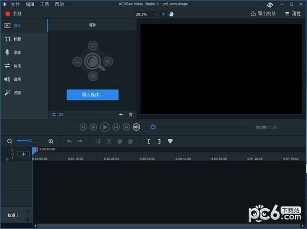Screen dimensions: 307x229
Task: Click the timeline zoom slider handle
Action: click(30, 141)
